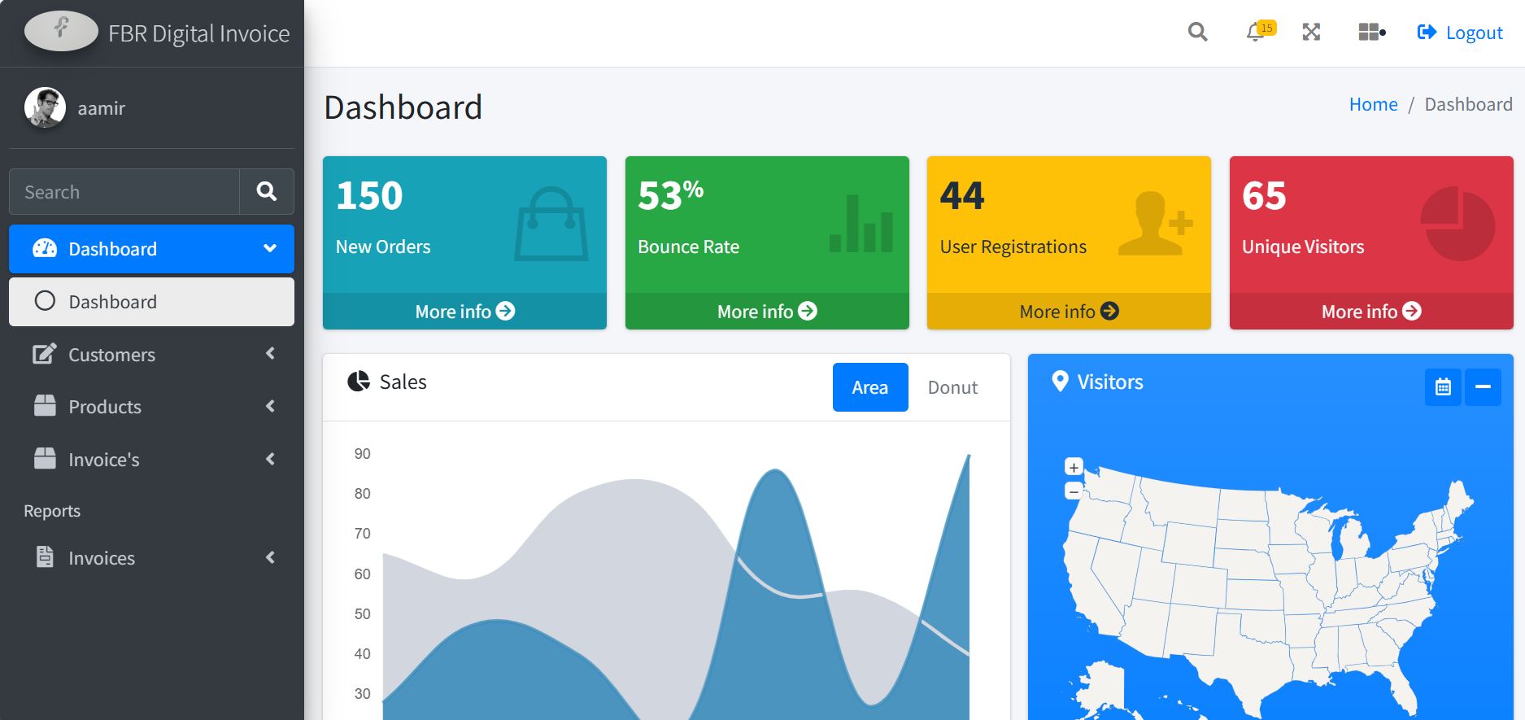Click the map marker icon beside Visitors
Viewport: 1525px width, 720px height.
coord(1060,381)
